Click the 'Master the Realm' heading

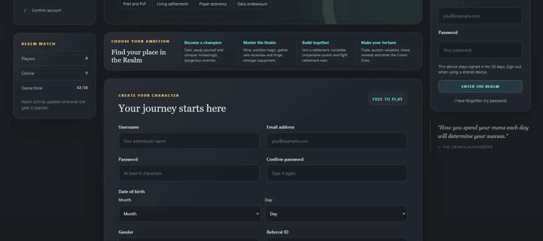pyautogui.click(x=260, y=43)
